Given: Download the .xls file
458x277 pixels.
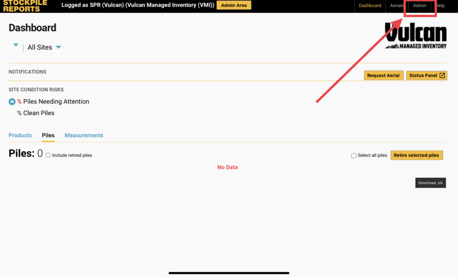Looking at the screenshot, I should pyautogui.click(x=430, y=183).
